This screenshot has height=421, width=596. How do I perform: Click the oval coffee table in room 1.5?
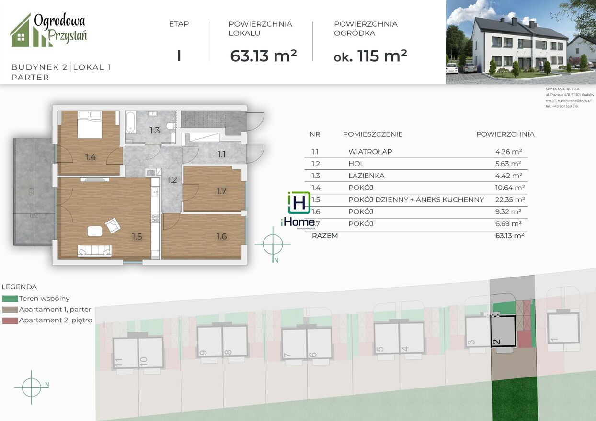click(94, 232)
